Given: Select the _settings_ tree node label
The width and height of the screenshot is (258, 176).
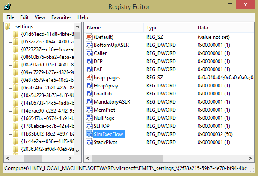Looking at the screenshot, I should tap(24, 26).
